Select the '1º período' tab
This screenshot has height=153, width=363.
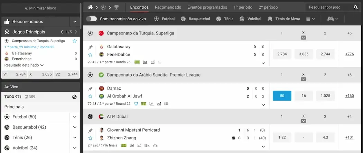point(243,7)
